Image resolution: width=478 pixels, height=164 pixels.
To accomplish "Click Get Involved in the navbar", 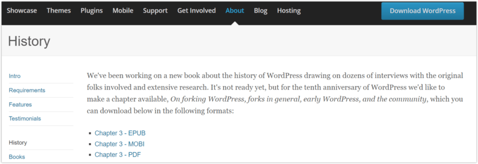I will tap(197, 10).
